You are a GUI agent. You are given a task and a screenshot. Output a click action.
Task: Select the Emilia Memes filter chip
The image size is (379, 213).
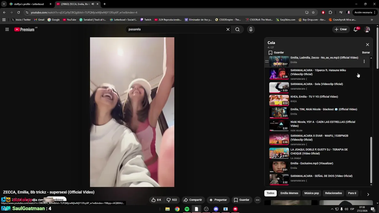(289, 193)
